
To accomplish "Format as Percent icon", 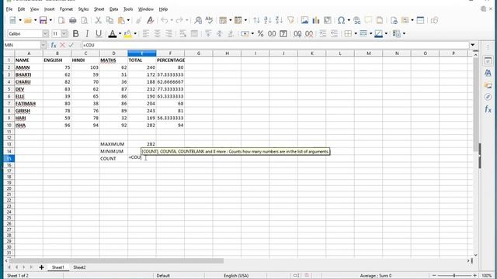I will [x=261, y=34].
